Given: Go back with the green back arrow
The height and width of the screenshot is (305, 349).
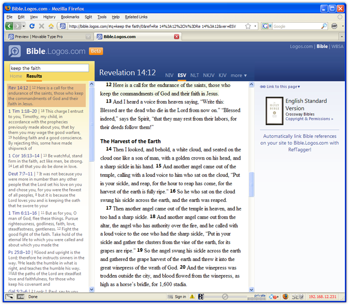Looking at the screenshot, I should point(9,26).
